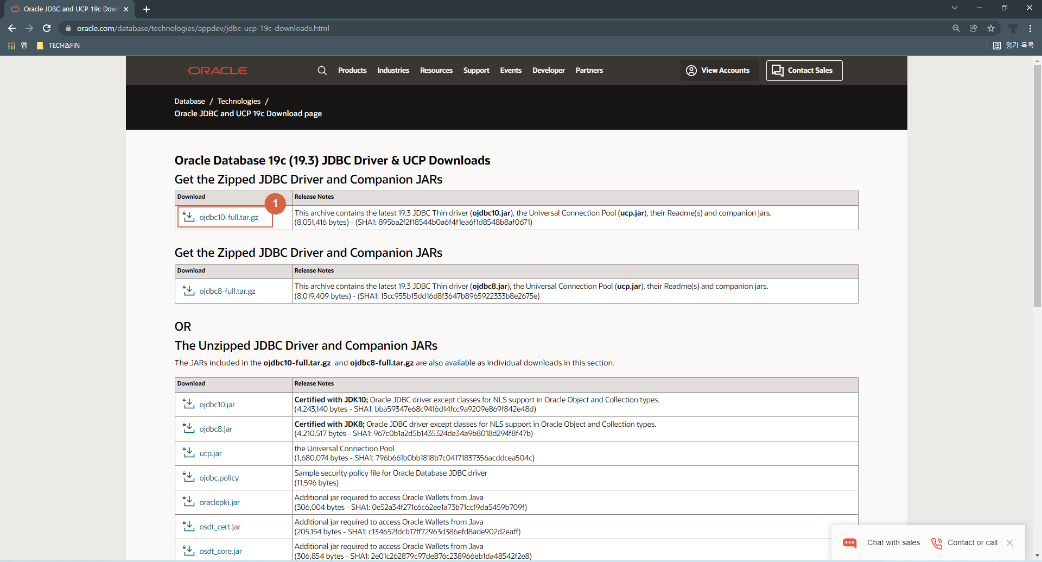Viewport: 1042px width, 562px height.
Task: Open the TECH&FIN bookmark folder
Action: (x=58, y=46)
